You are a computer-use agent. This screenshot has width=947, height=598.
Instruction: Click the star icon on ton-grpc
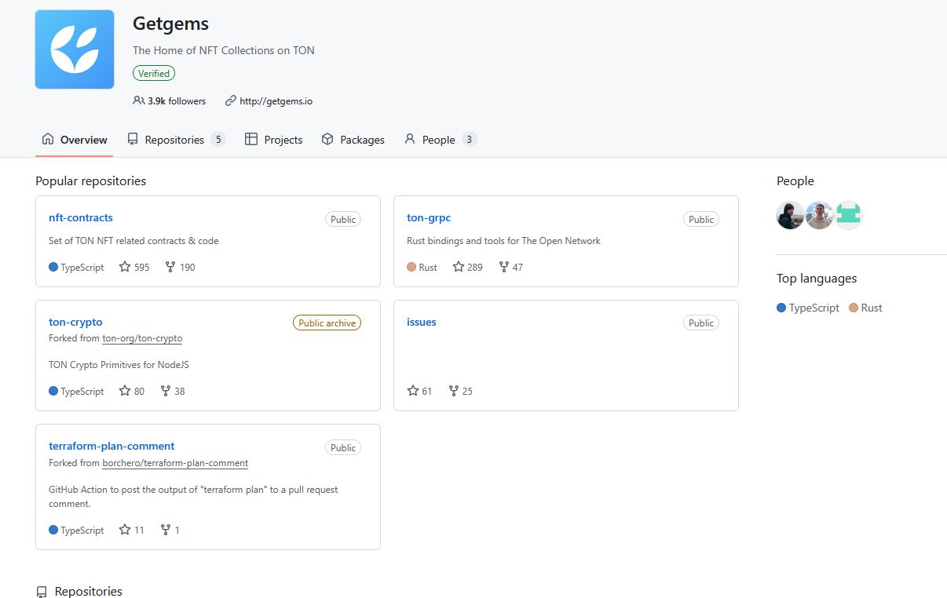click(459, 267)
